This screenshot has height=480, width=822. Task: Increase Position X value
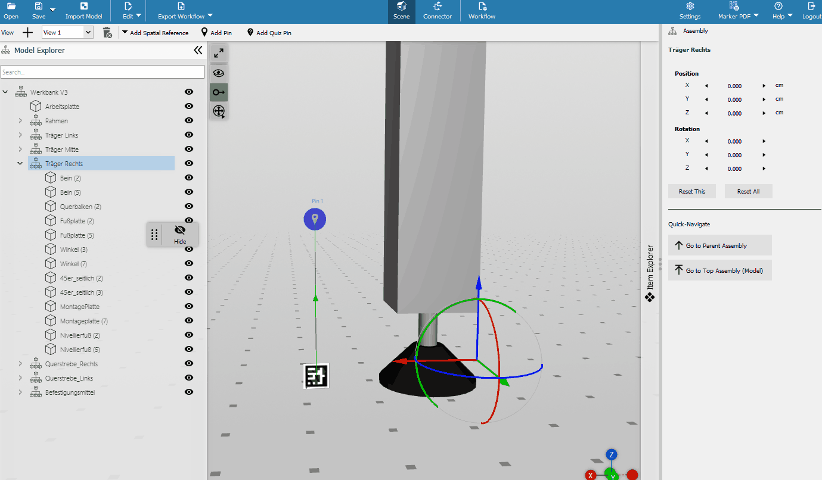coord(764,86)
